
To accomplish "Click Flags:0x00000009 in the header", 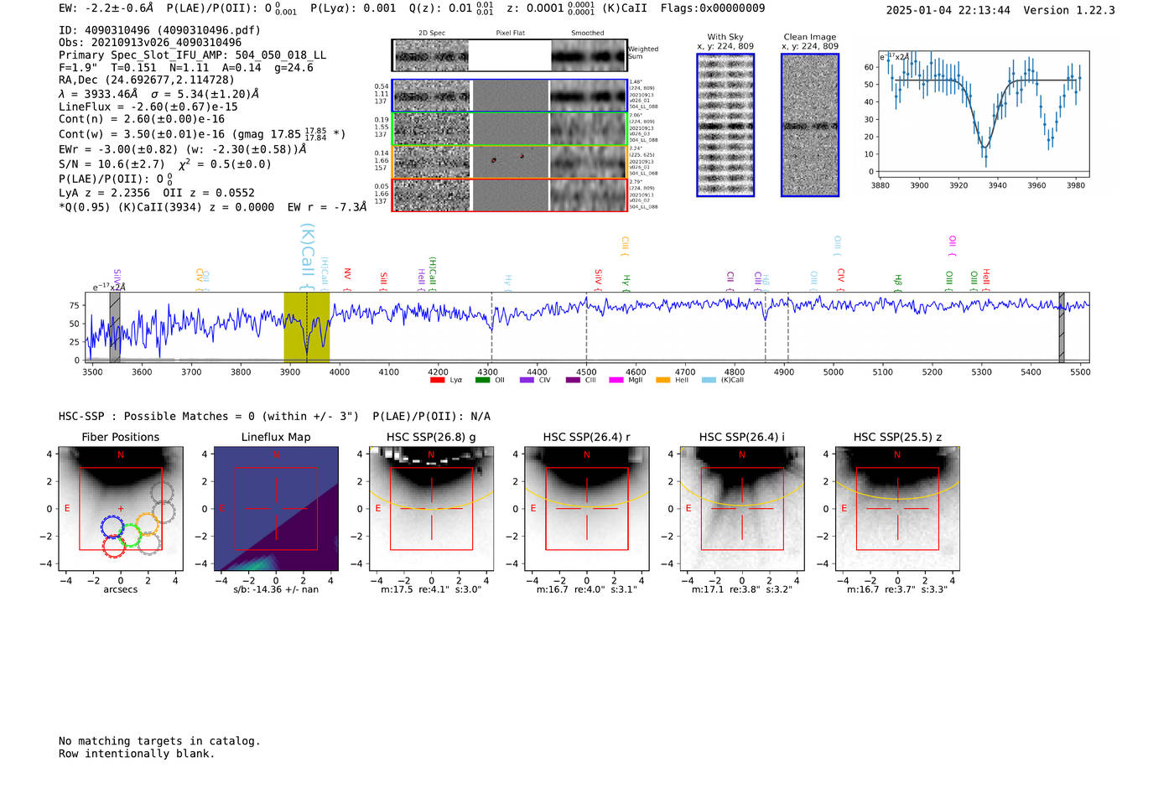I will (x=713, y=8).
